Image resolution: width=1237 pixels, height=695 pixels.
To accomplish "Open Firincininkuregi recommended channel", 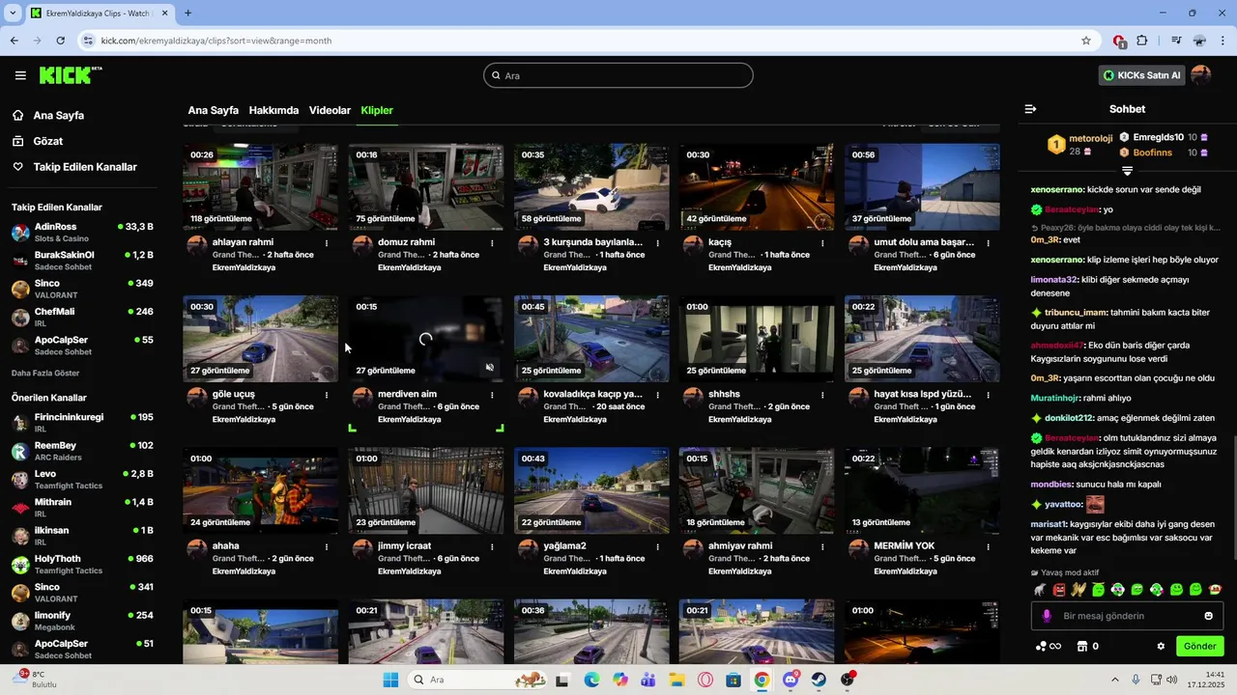I will click(x=82, y=423).
